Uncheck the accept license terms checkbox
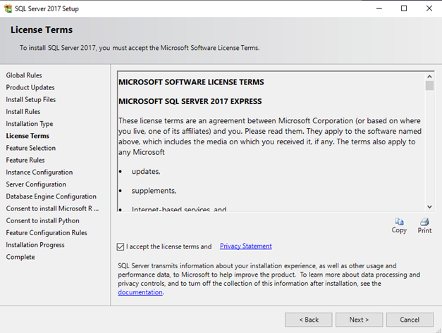Screen dimensions: 442x333 (121, 246)
